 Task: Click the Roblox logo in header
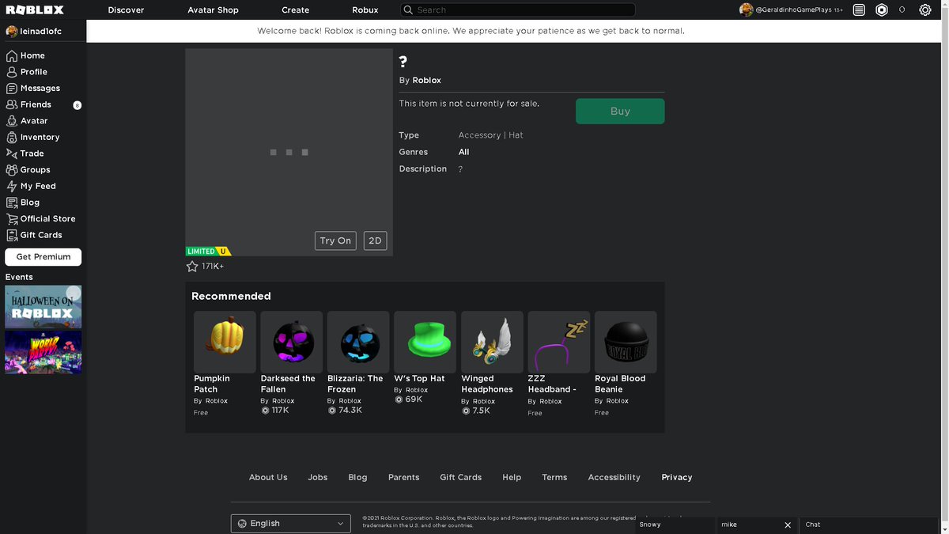tap(35, 10)
